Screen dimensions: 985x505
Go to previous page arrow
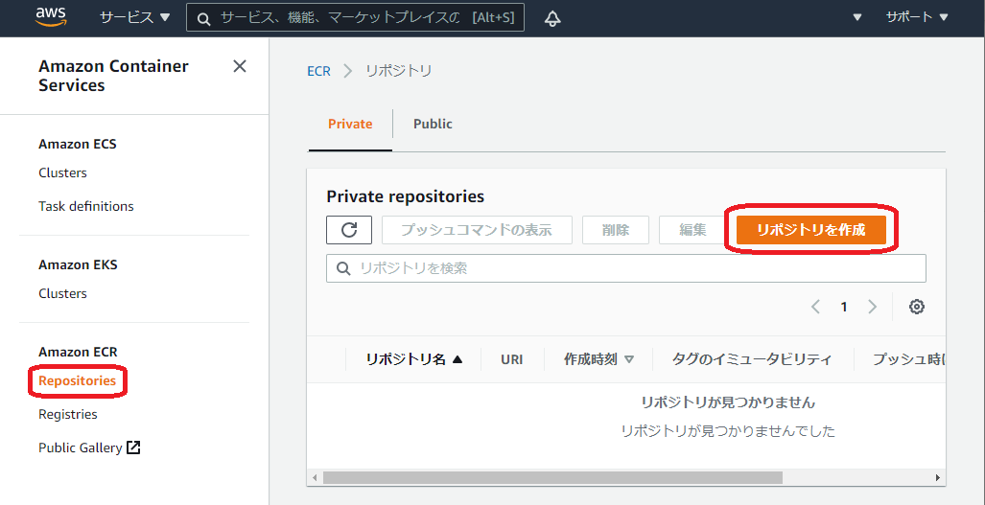[x=815, y=307]
